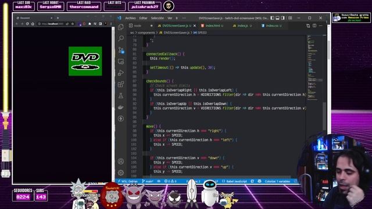Open the Testing flask view
372x209 pixels.
click(121, 95)
